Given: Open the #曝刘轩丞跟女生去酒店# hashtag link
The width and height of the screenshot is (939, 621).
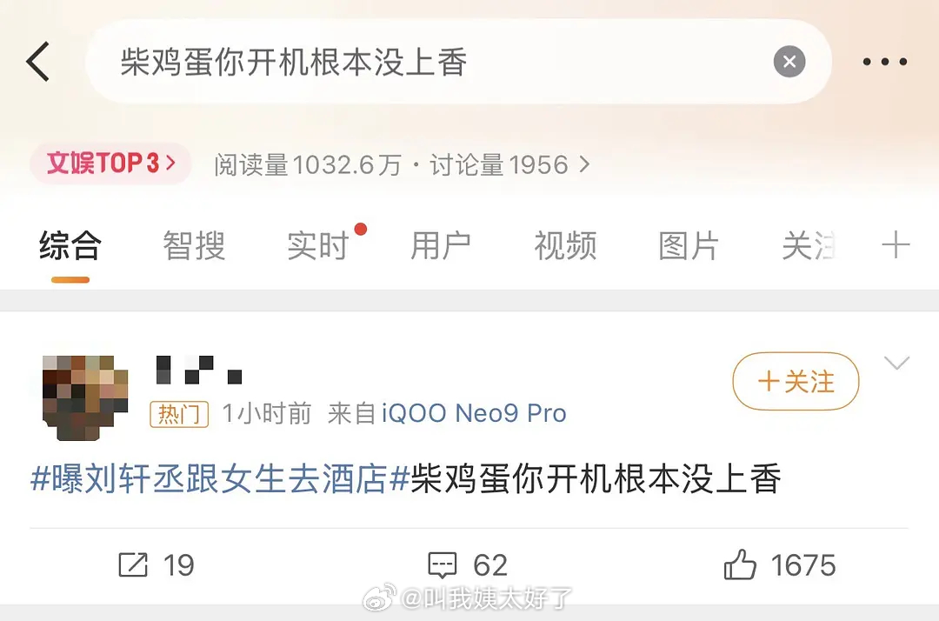Looking at the screenshot, I should 220,479.
